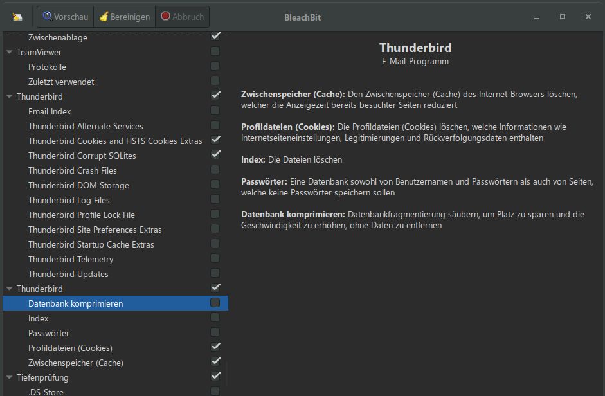
Task: Tick Thunderbird Profile Lock File checkbox
Action: pyautogui.click(x=215, y=214)
